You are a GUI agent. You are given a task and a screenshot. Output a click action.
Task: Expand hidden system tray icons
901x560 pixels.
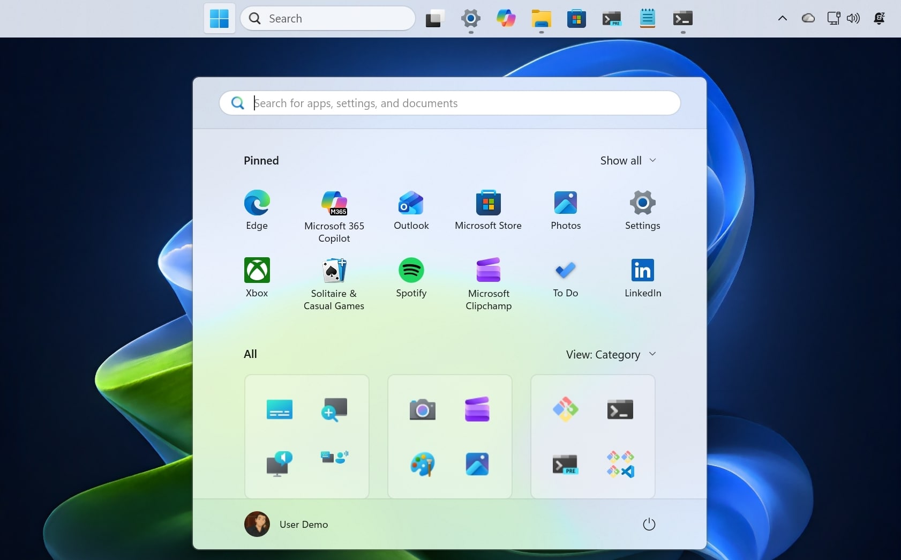click(782, 18)
